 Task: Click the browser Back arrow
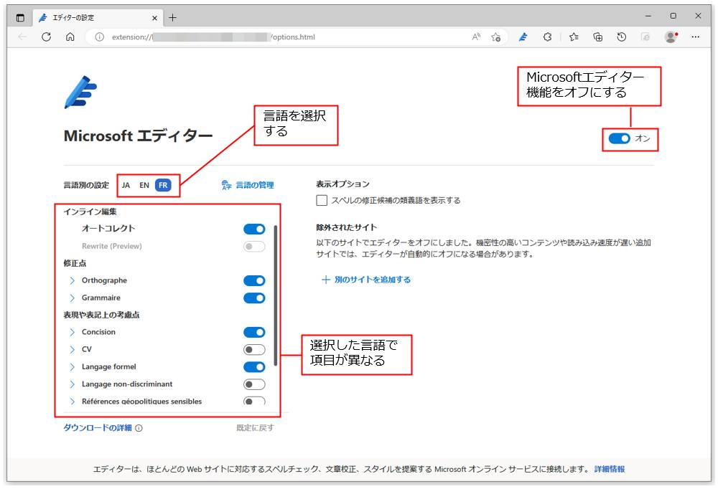pyautogui.click(x=22, y=37)
